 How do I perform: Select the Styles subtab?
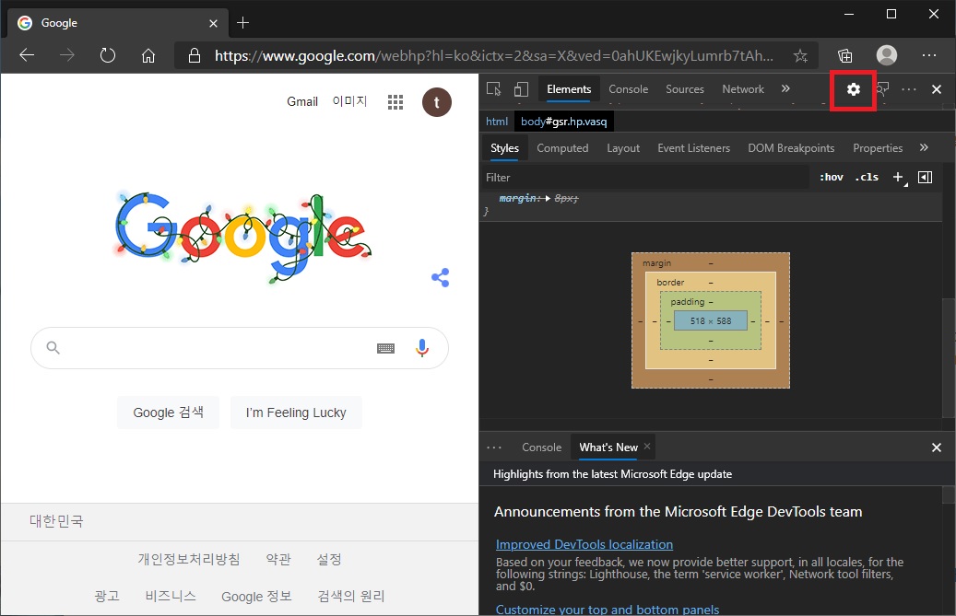pos(504,148)
